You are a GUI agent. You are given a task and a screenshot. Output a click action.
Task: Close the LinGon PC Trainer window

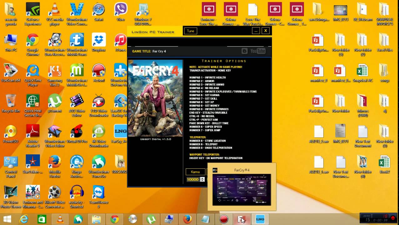265,31
